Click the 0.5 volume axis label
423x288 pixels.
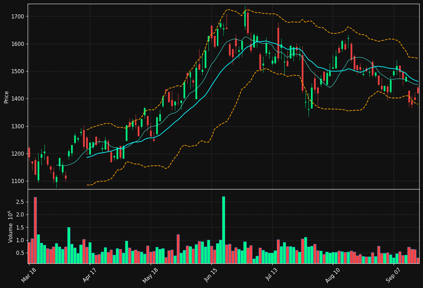click(20, 253)
